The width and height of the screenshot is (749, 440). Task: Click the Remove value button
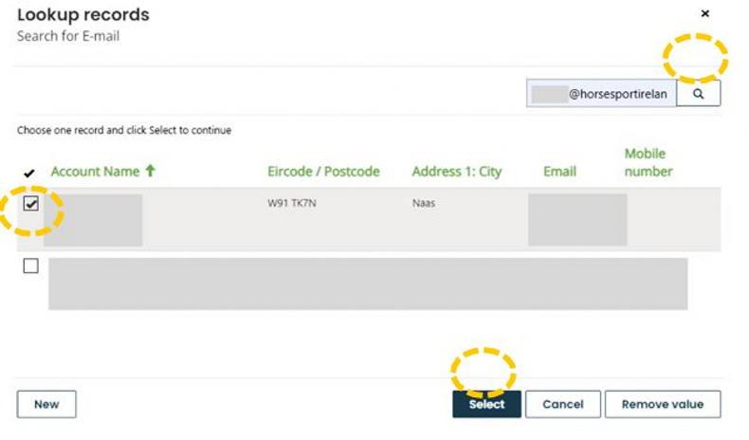click(662, 404)
